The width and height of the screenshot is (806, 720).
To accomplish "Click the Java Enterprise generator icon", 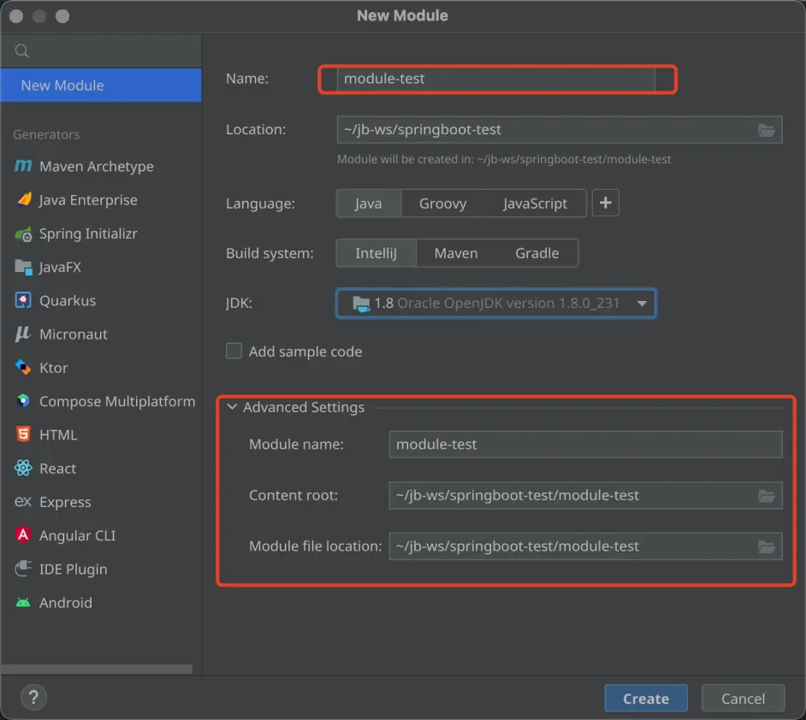I will (24, 199).
